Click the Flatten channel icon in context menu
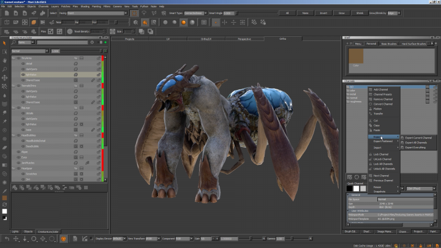Viewport: 441px width, 248px height. click(x=370, y=109)
